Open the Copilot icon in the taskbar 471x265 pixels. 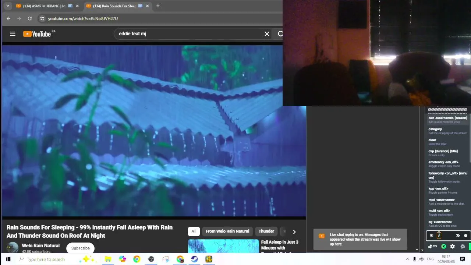pos(123,259)
